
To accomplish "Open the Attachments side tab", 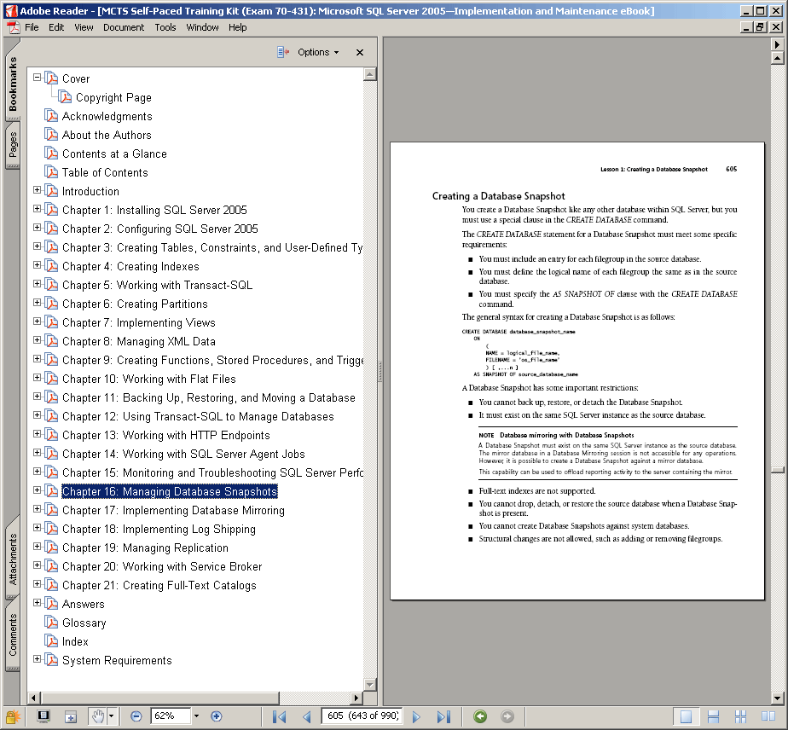I will (x=13, y=559).
